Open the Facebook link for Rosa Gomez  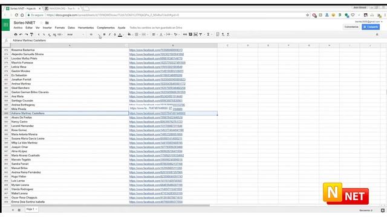click(157, 130)
